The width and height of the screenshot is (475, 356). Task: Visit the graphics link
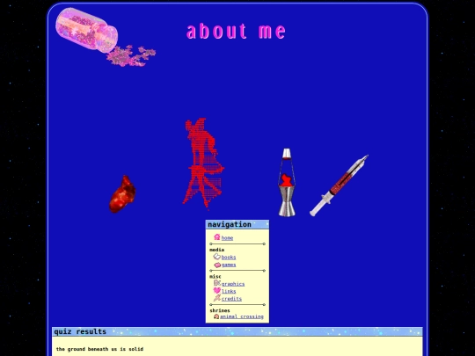pos(233,284)
